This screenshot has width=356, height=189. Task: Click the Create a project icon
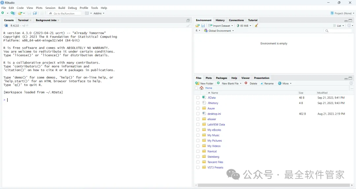pyautogui.click(x=13, y=13)
